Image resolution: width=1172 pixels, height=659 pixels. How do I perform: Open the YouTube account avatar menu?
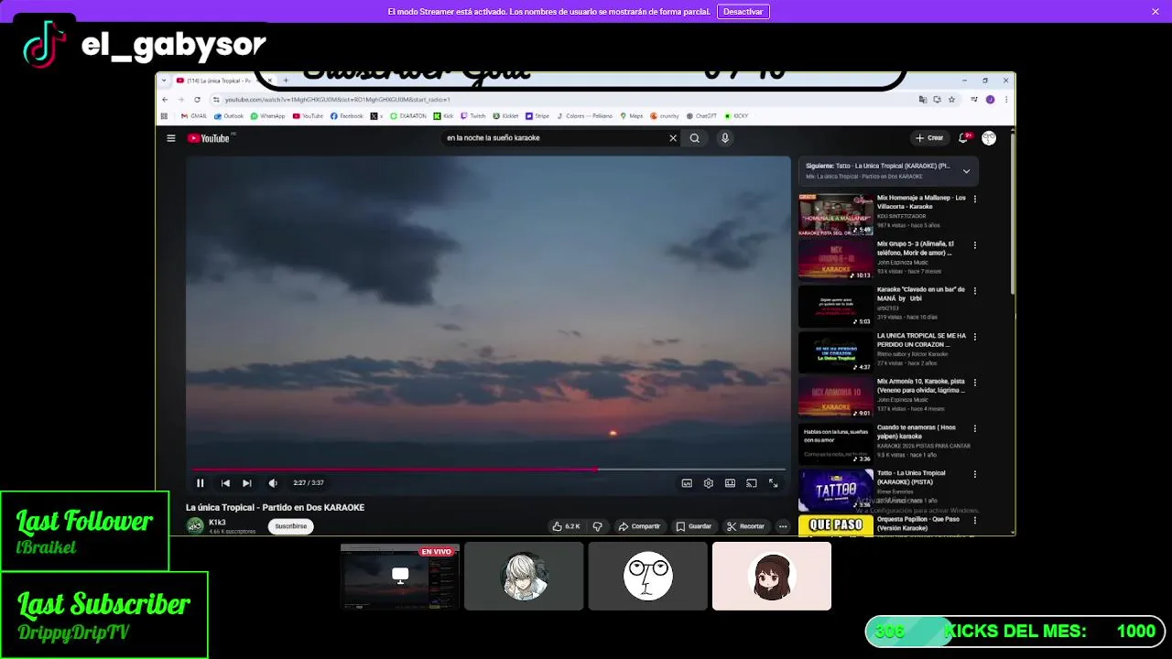click(989, 138)
